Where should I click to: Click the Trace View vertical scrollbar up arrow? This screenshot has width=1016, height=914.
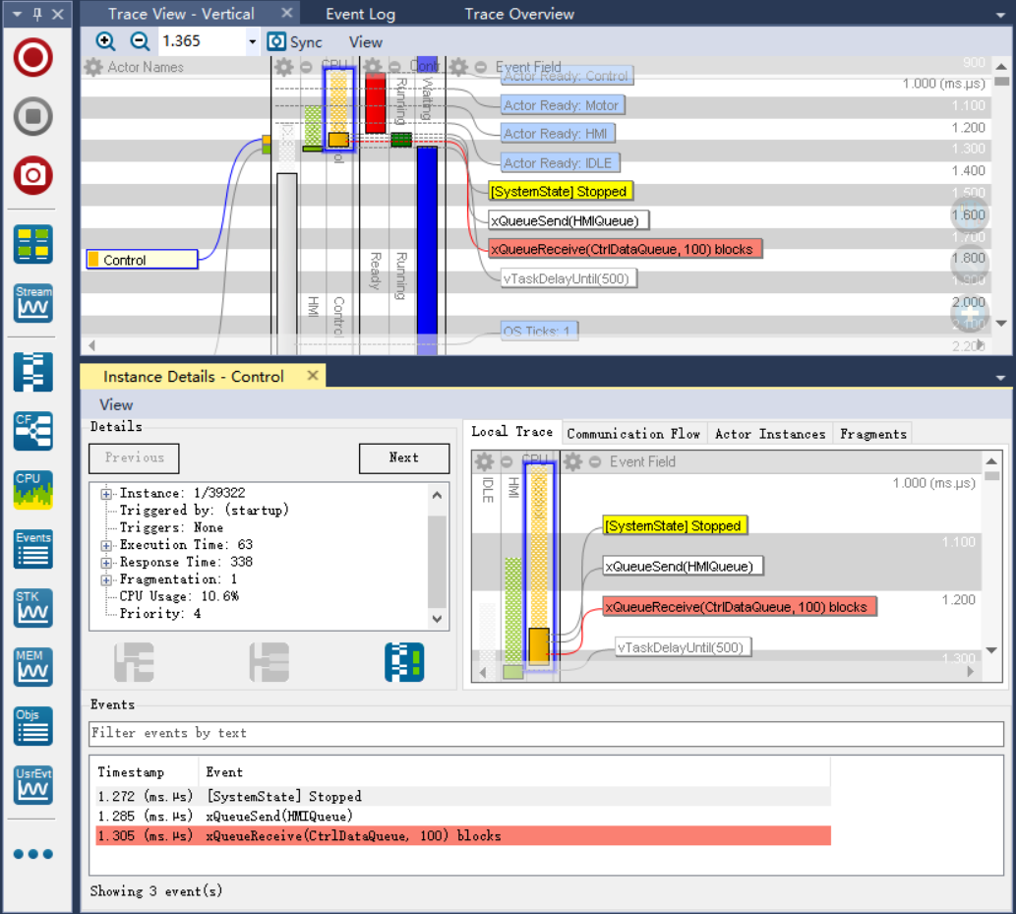click(1001, 66)
